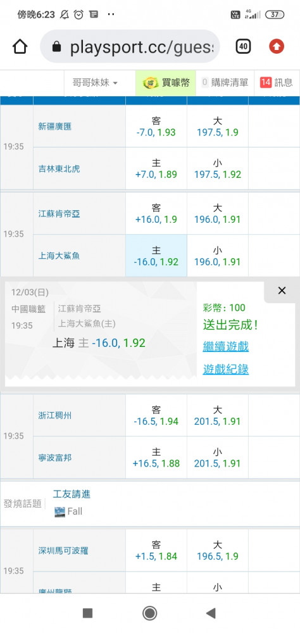The height and width of the screenshot is (633, 300).
Task: Open the 深圳馬可波羅 team link
Action: pyautogui.click(x=63, y=551)
